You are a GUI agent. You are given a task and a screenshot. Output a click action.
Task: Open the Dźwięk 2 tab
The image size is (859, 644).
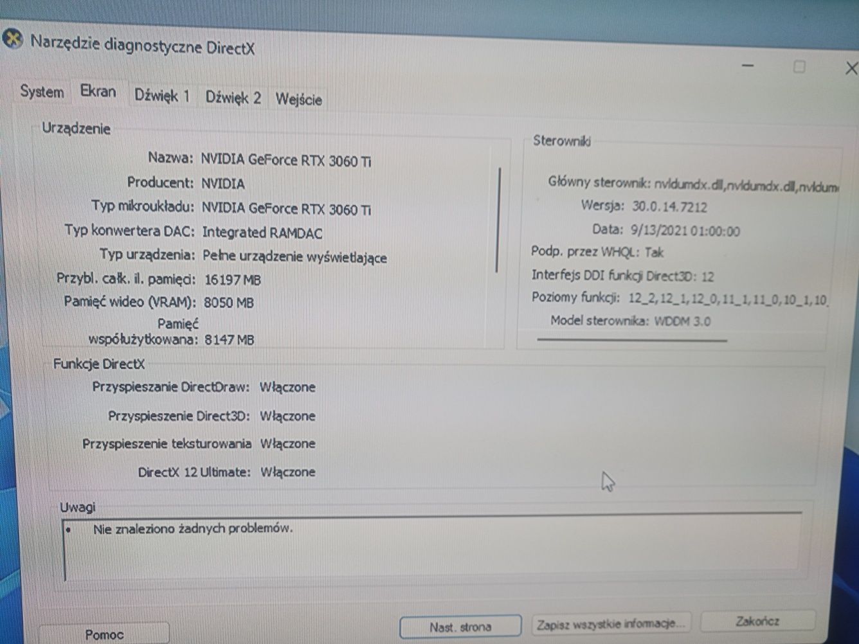[x=233, y=98]
